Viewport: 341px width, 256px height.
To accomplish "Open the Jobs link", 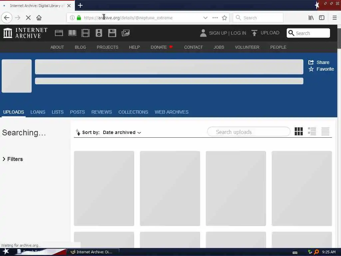I will (x=219, y=47).
